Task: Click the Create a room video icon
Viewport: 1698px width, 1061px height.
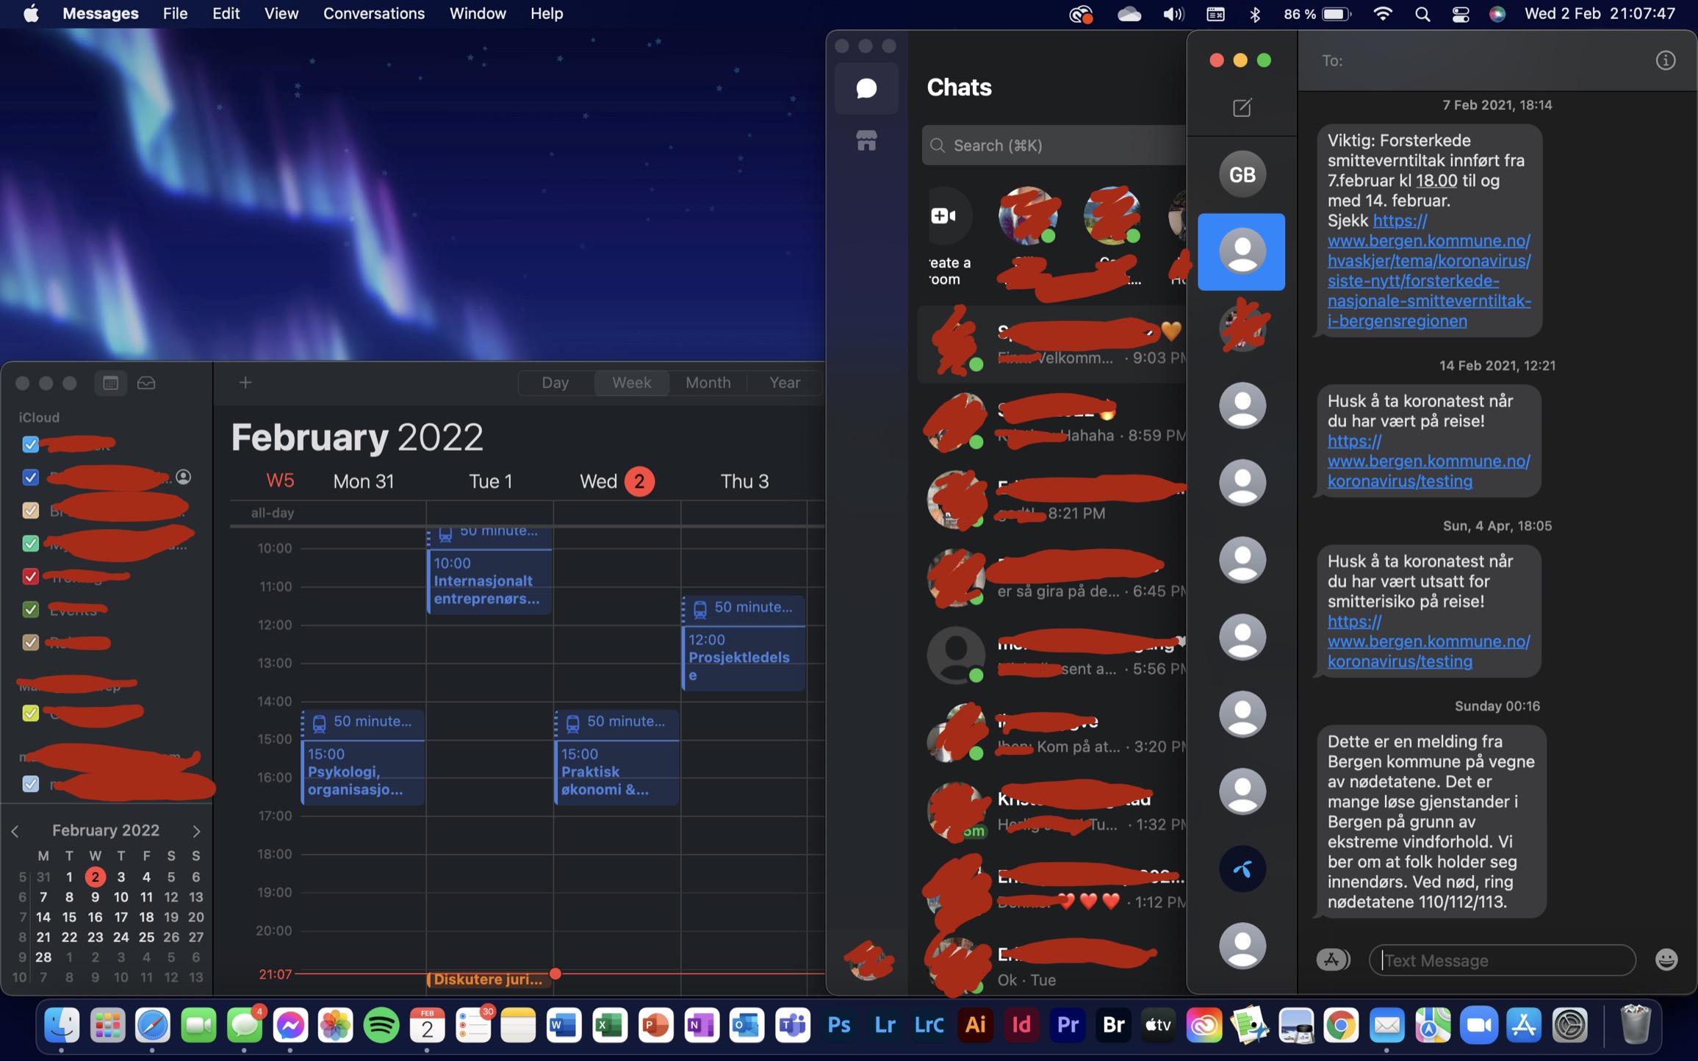Action: (x=943, y=215)
